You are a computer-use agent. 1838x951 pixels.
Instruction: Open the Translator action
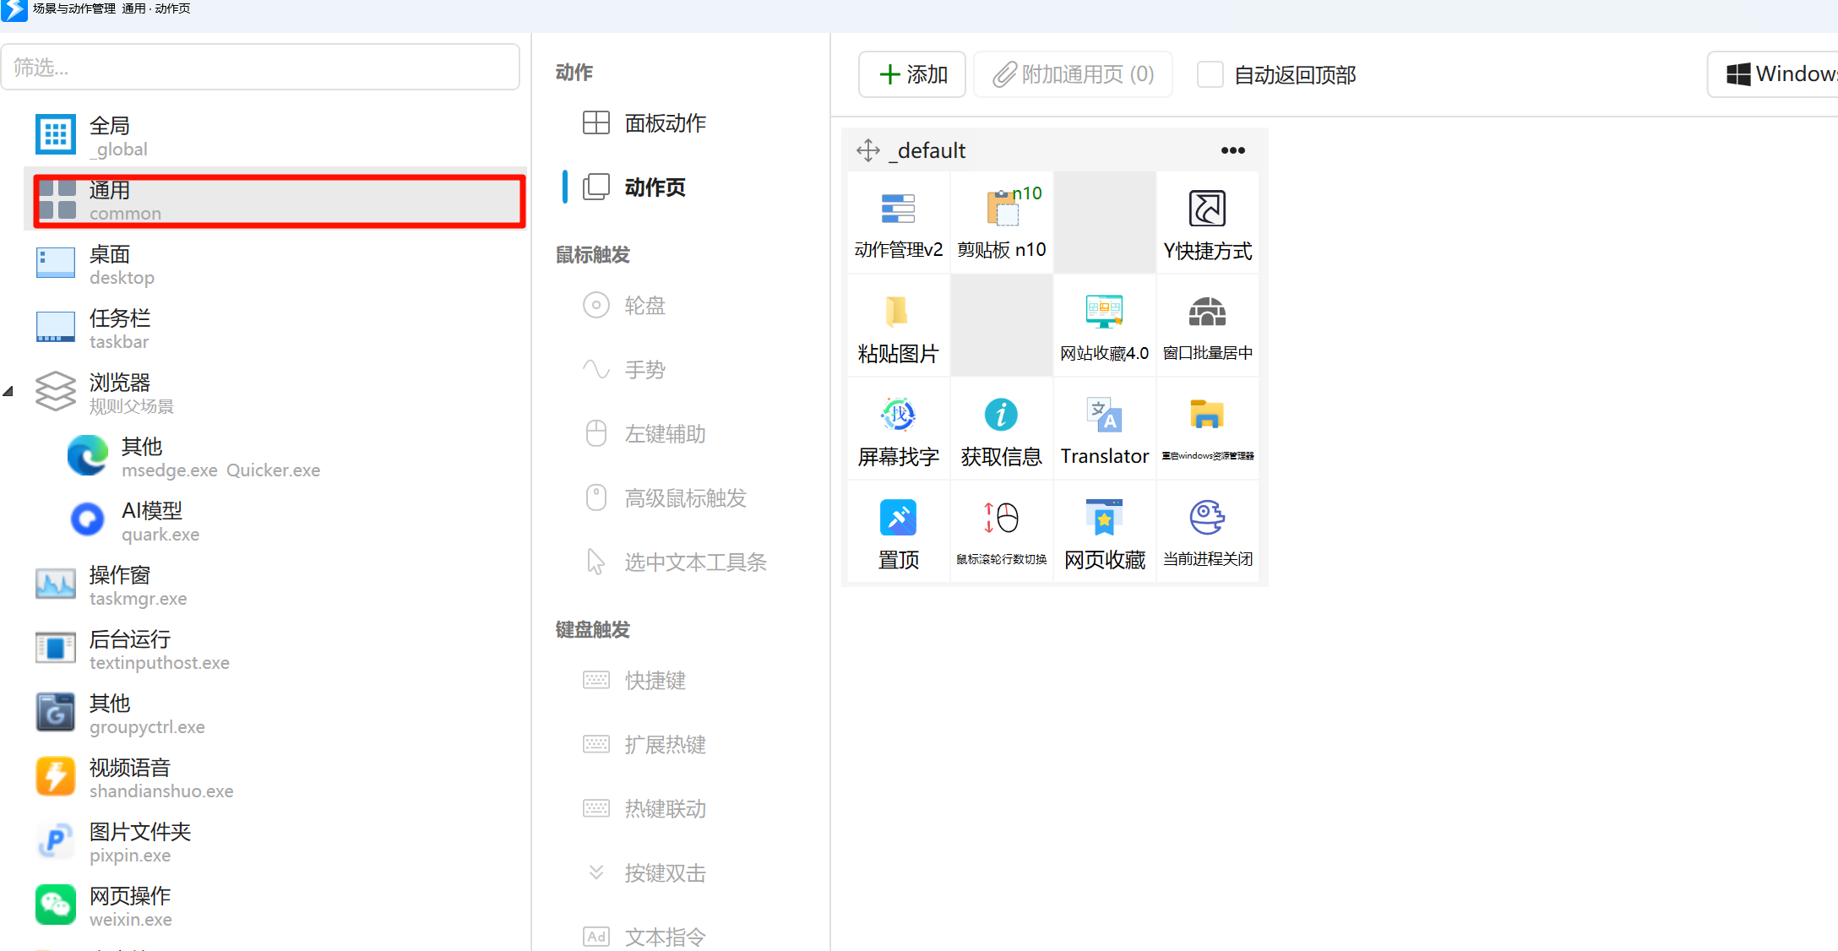tap(1104, 429)
